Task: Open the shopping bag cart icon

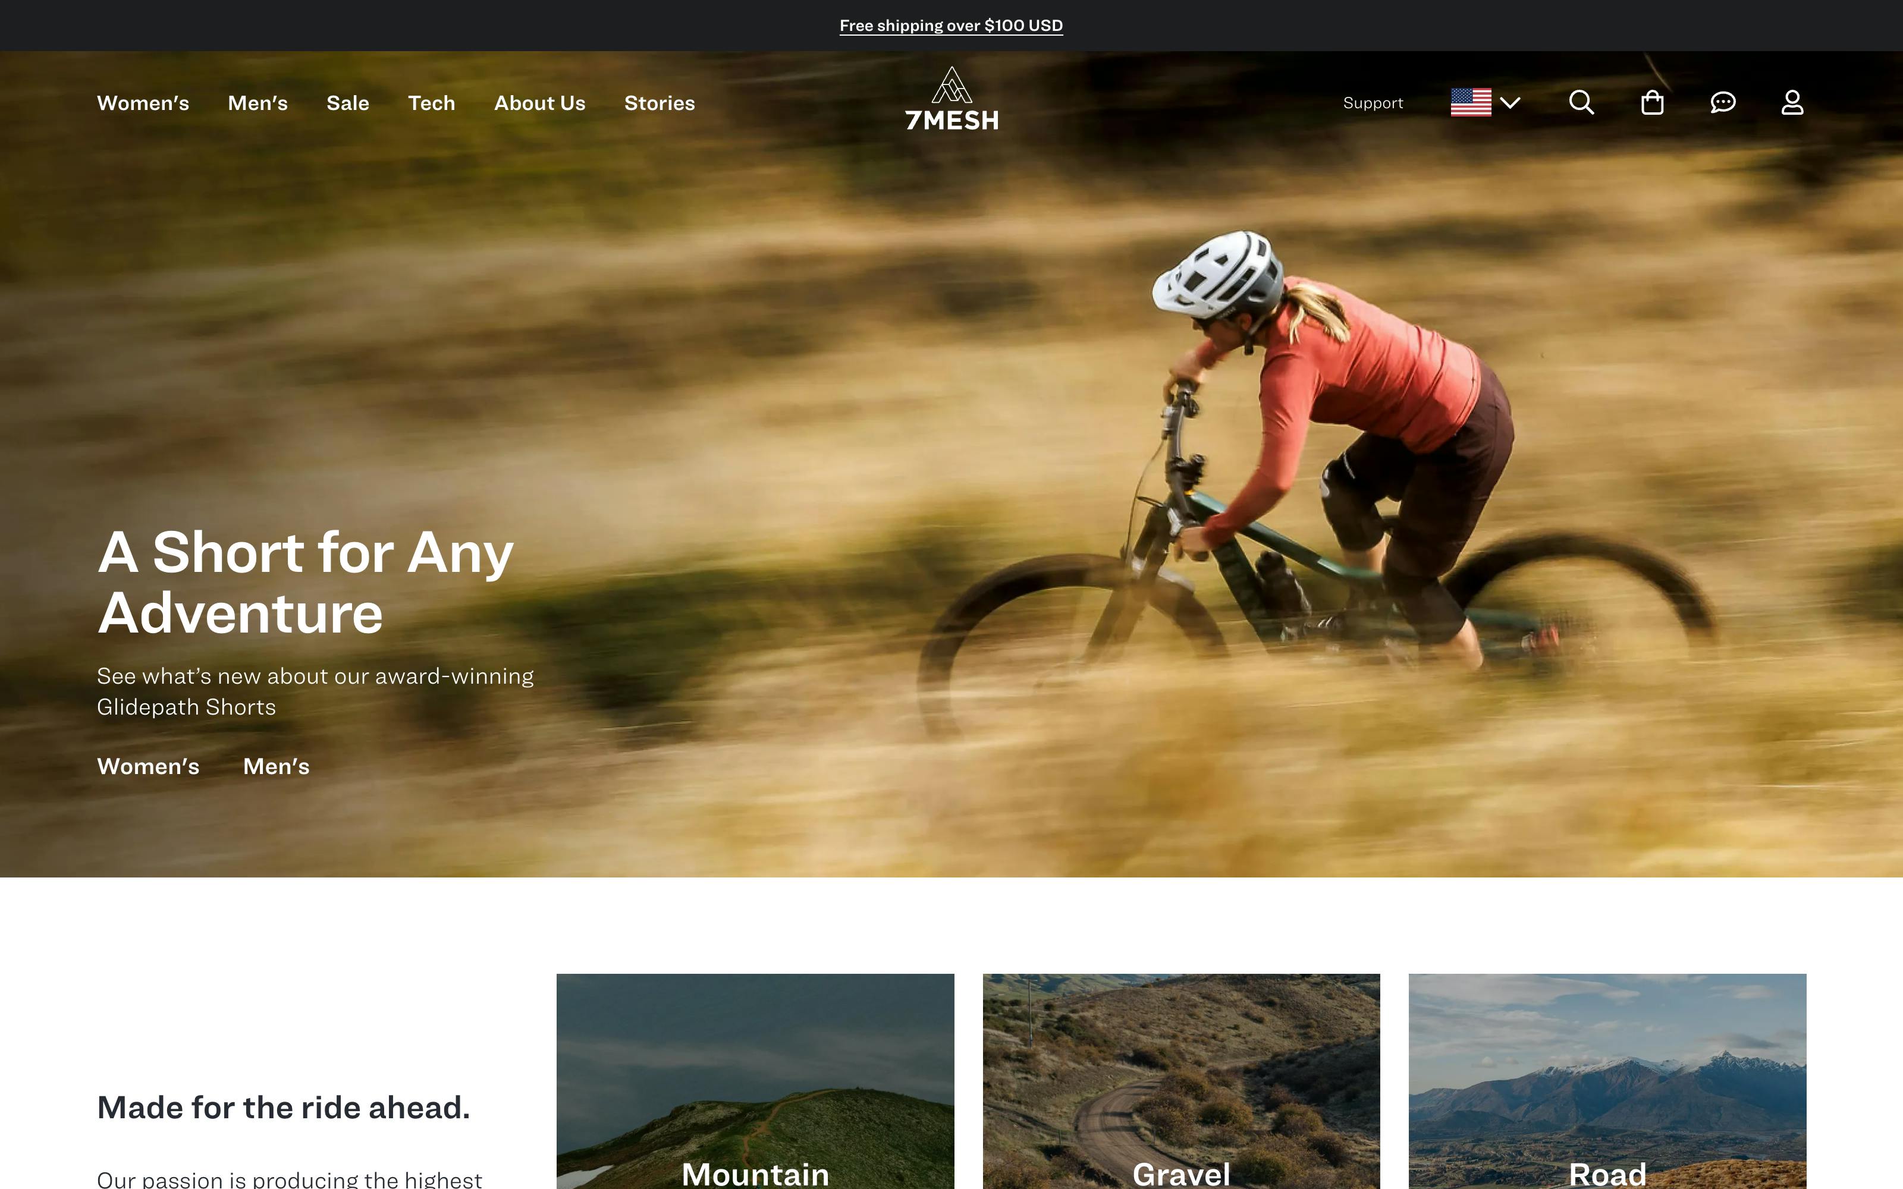Action: [1652, 102]
